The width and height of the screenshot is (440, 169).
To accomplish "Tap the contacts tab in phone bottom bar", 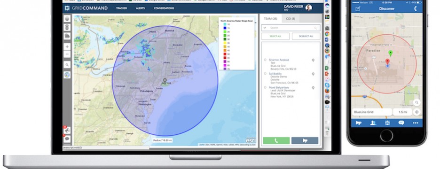I will tap(373, 123).
